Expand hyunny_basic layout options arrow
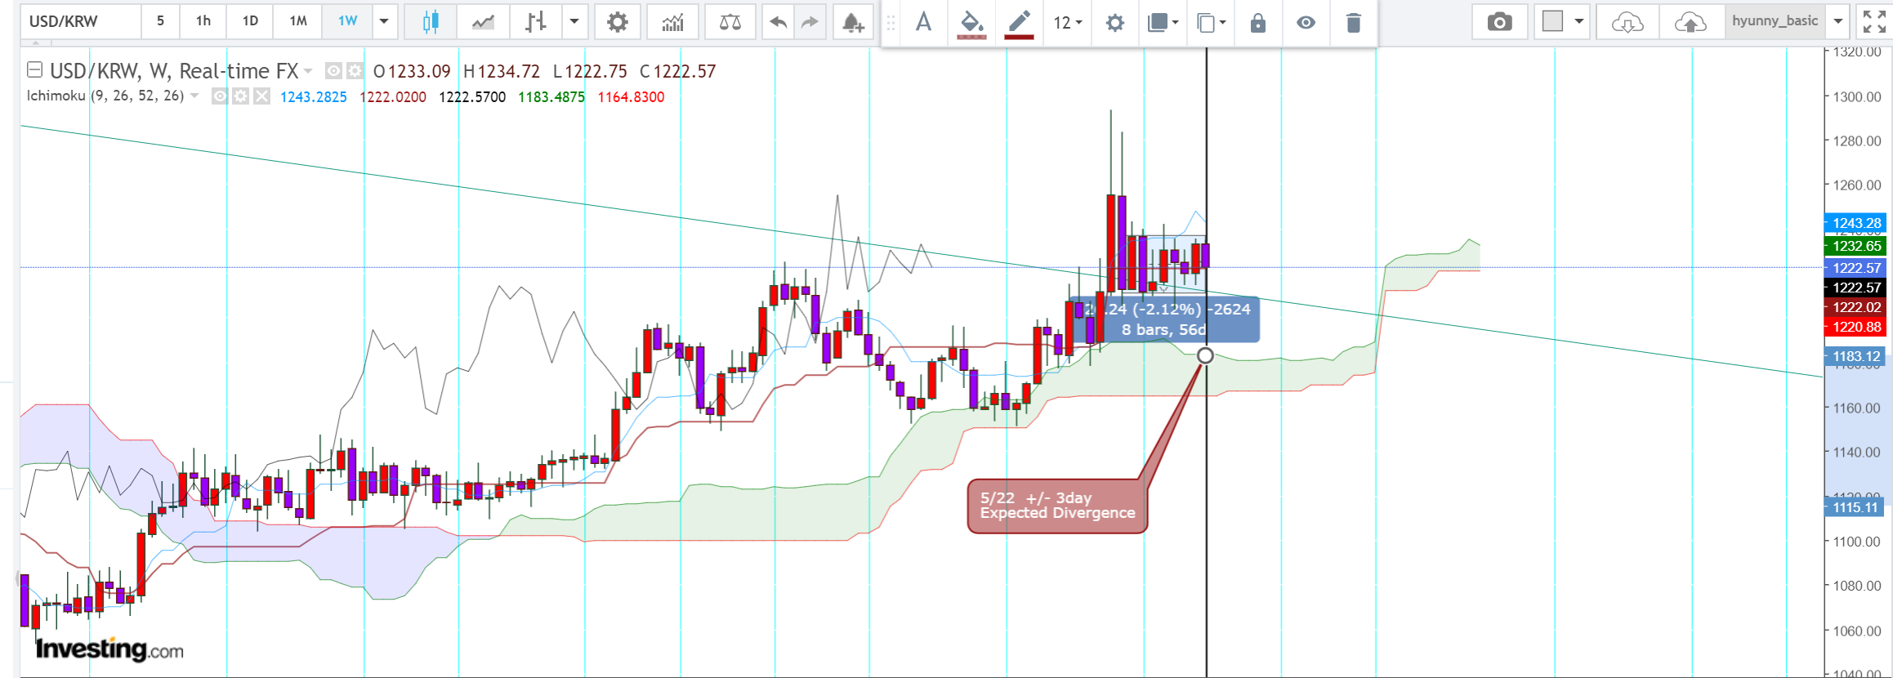 (1838, 22)
